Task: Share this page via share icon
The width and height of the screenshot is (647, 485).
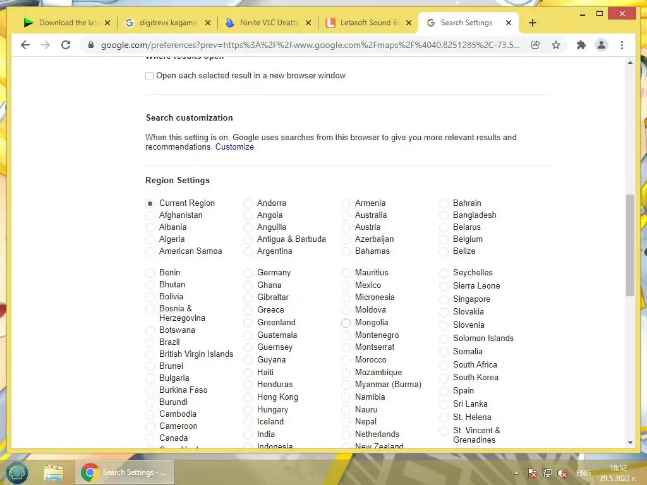Action: (536, 45)
